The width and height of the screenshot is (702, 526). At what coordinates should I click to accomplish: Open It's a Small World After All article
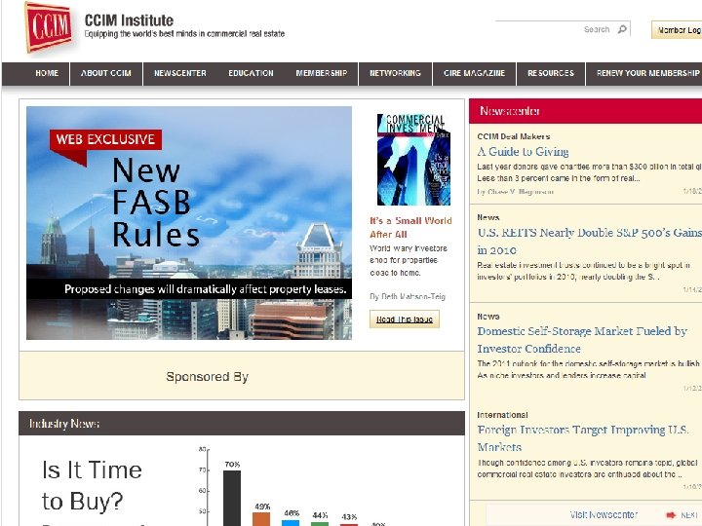pyautogui.click(x=410, y=227)
